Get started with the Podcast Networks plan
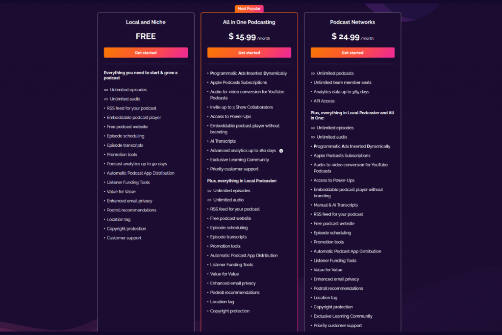 [352, 52]
